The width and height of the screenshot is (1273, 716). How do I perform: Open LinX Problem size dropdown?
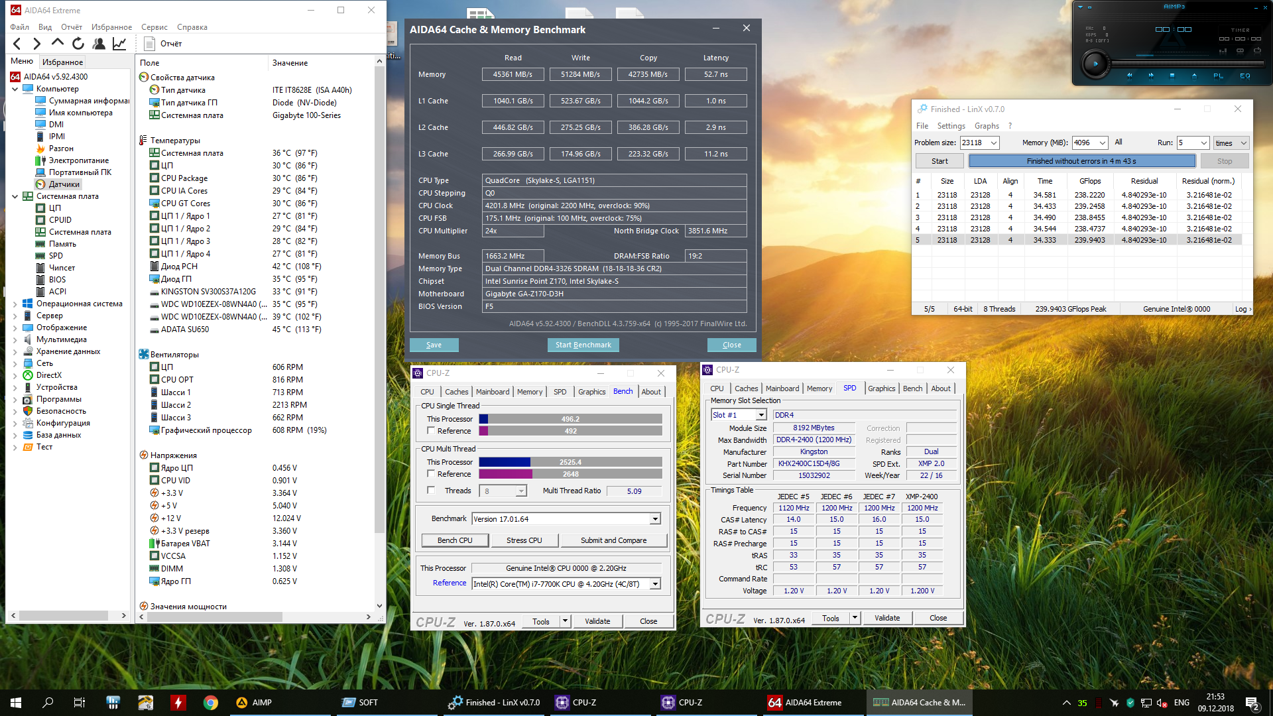point(993,143)
